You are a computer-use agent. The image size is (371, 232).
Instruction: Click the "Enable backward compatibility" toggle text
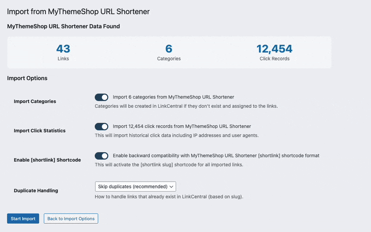216,156
